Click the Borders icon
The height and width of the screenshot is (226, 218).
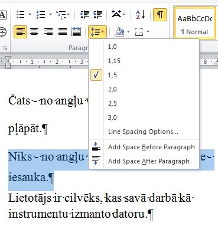139,32
